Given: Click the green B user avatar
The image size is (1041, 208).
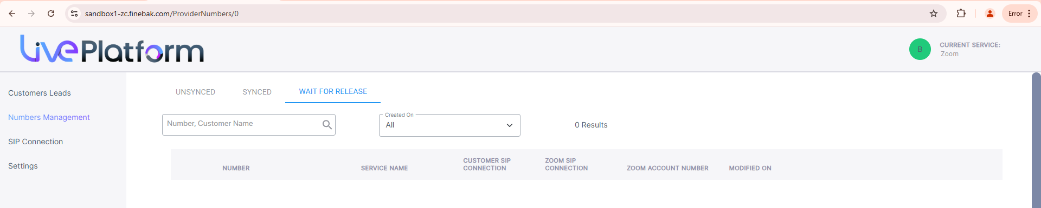Looking at the screenshot, I should [x=920, y=49].
